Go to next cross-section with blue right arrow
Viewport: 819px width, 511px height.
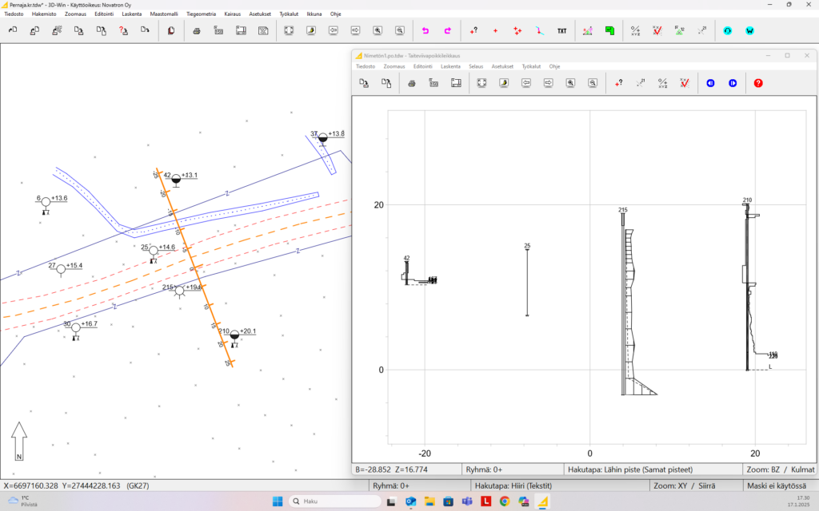tap(733, 82)
